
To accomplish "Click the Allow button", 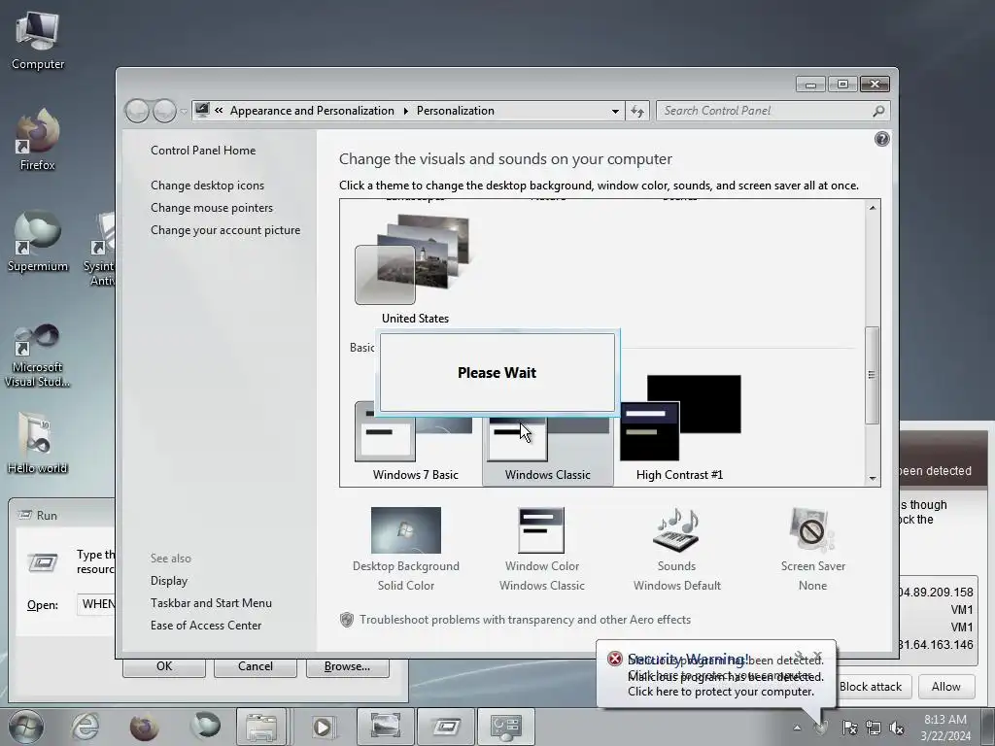I will (x=945, y=687).
